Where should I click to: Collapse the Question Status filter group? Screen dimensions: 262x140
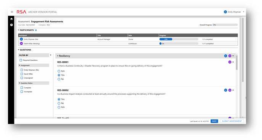[19, 83]
